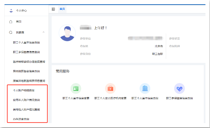210x128 pixels.
Task: Click the 参保险种 label
Action: pos(174,46)
